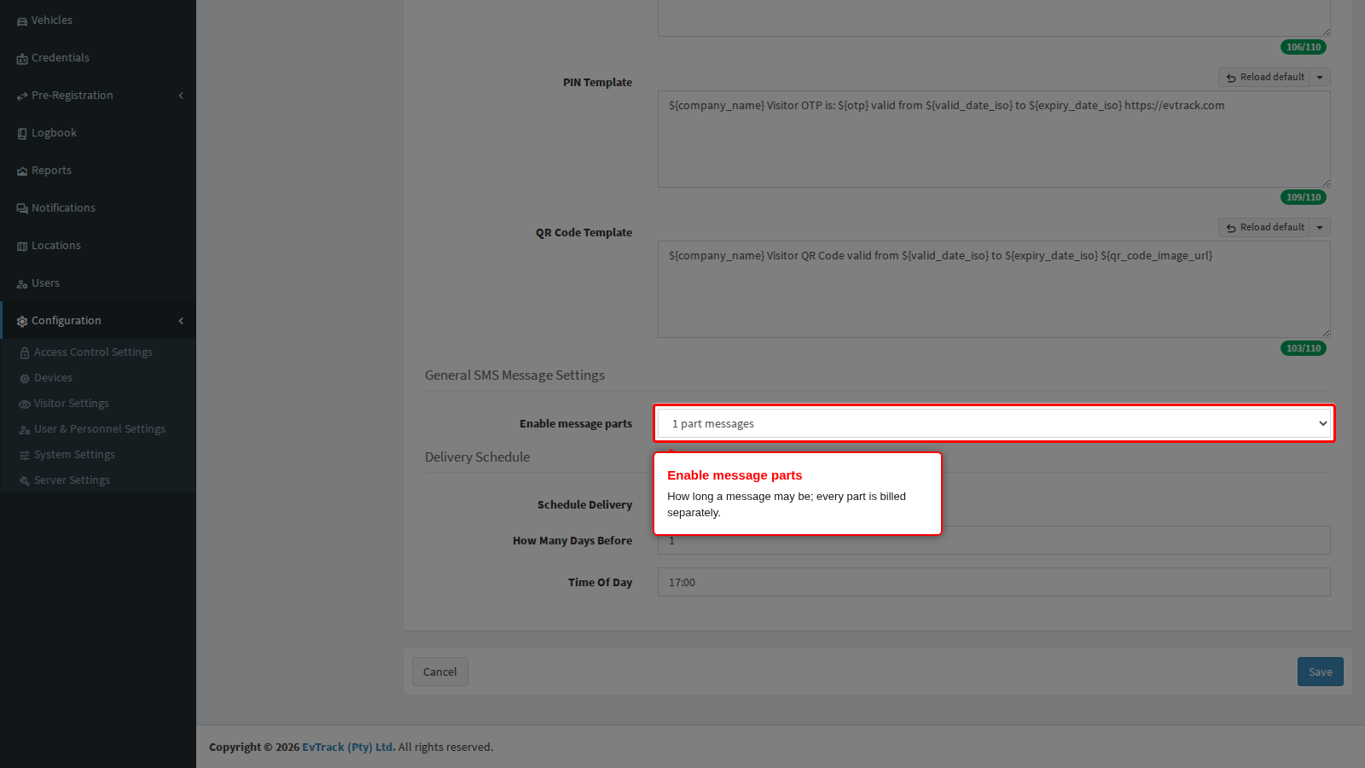Click the Locations map icon

pyautogui.click(x=22, y=247)
